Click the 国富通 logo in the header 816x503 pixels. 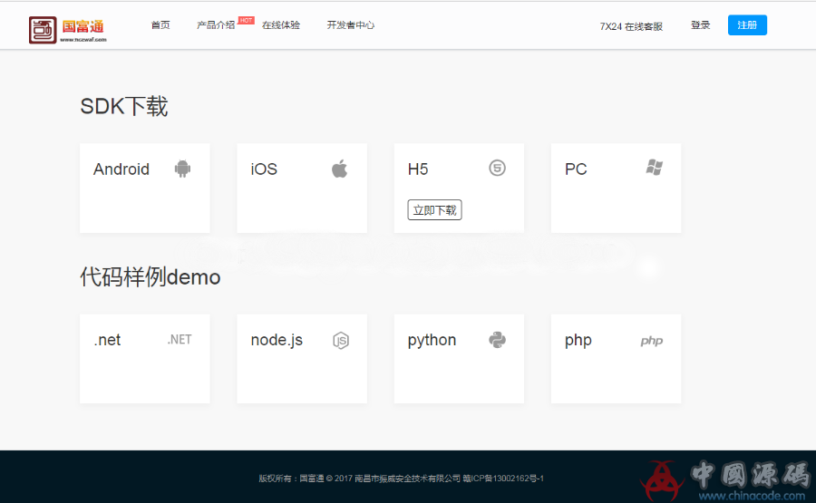click(x=68, y=30)
